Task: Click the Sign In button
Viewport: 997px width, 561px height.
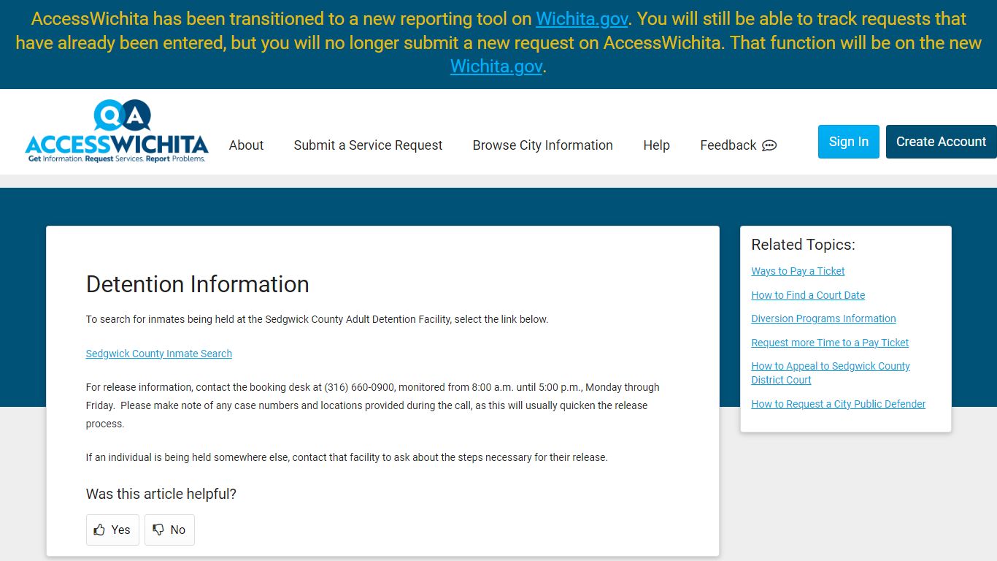Action: pyautogui.click(x=849, y=142)
